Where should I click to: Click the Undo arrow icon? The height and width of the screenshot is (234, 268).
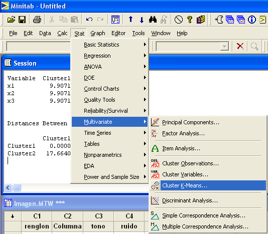89,20
